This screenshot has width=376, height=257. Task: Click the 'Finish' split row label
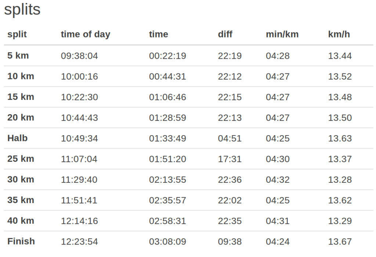21,242
